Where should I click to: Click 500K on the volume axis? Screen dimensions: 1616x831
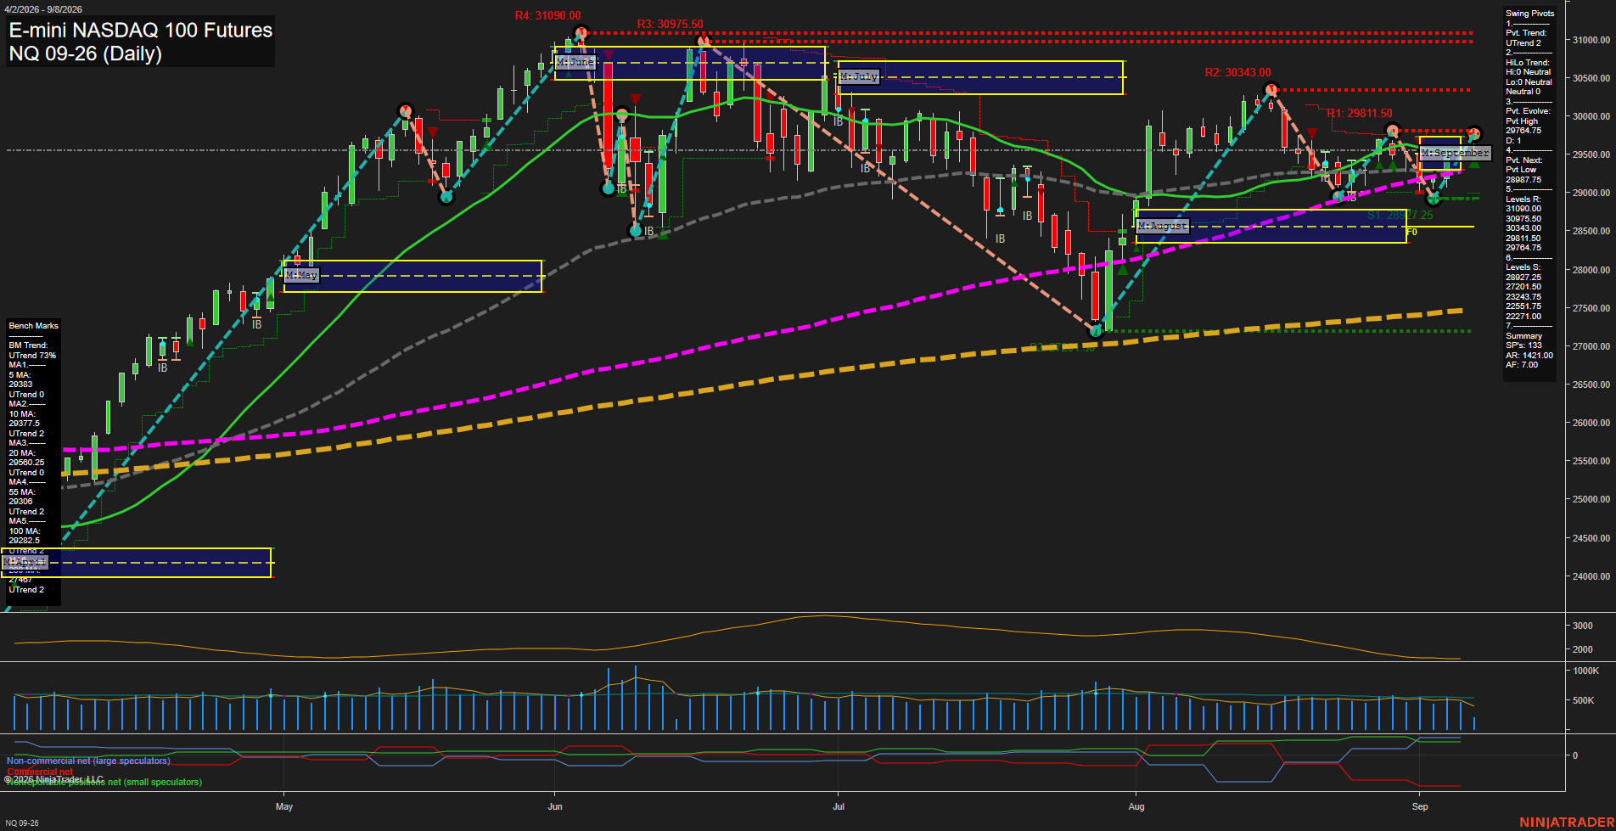point(1583,701)
